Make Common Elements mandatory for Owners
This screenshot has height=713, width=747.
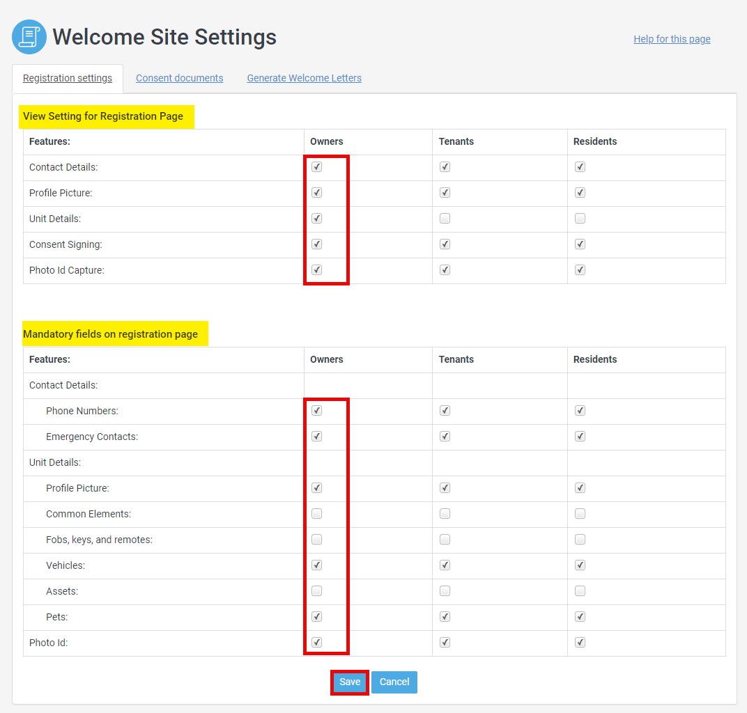(317, 514)
